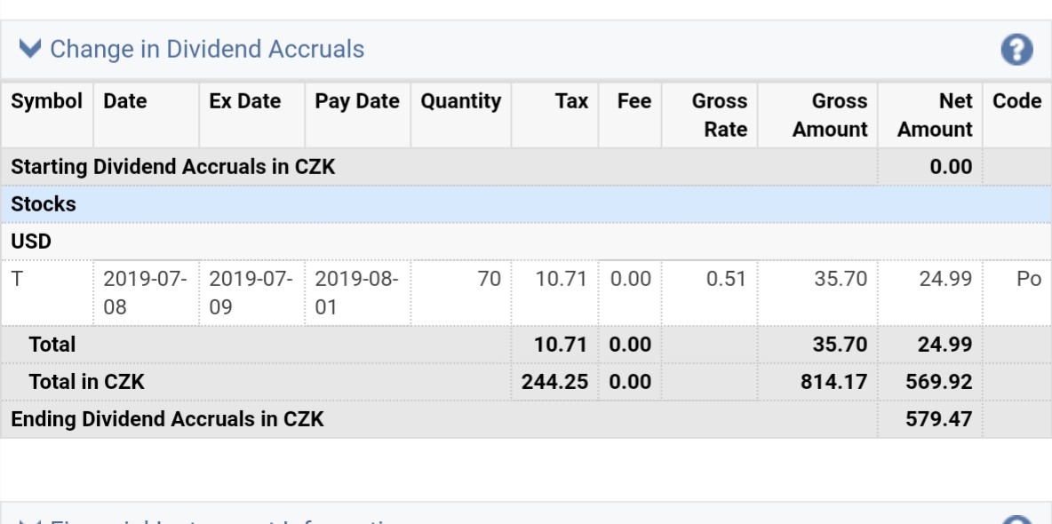This screenshot has height=524, width=1052.
Task: Click the T stock symbol cell
Action: click(x=18, y=279)
